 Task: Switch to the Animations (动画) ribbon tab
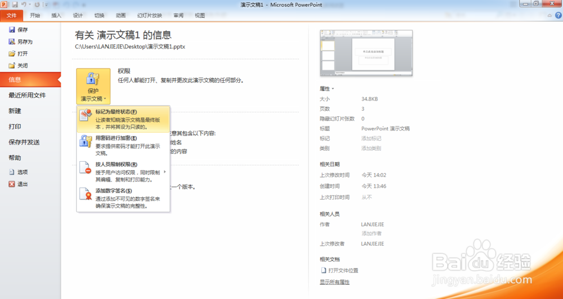point(121,15)
